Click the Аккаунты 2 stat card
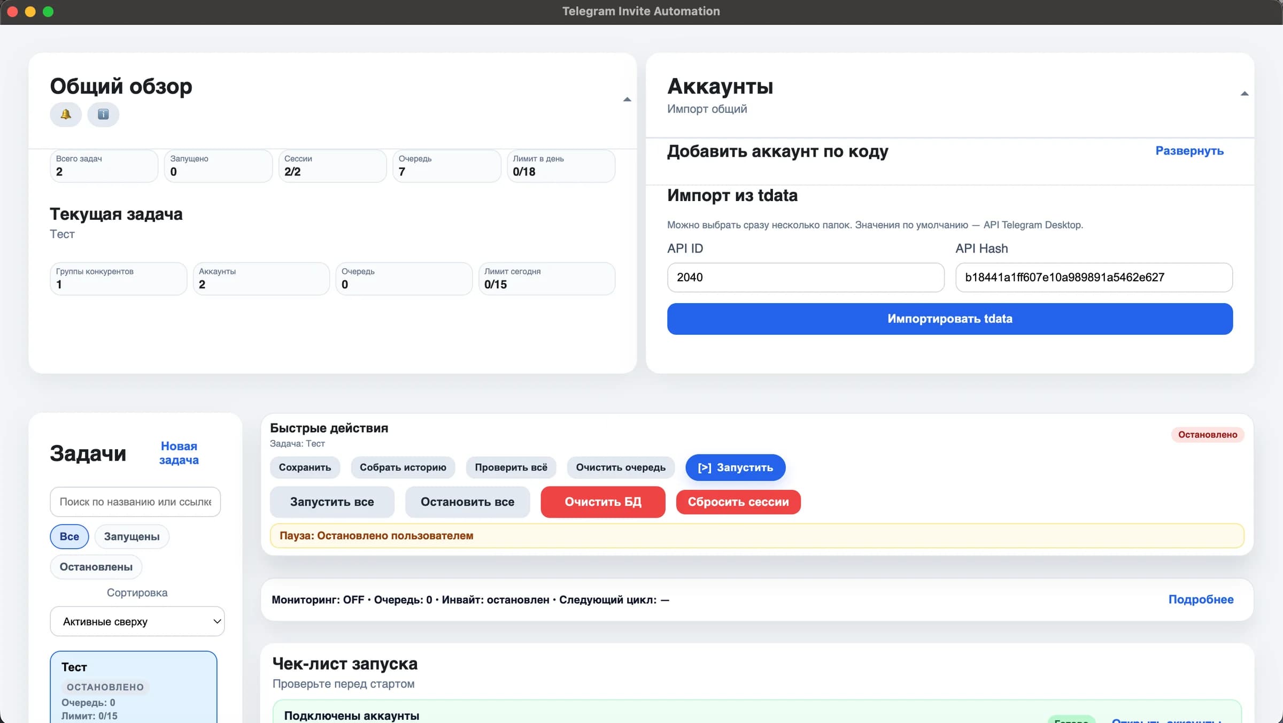 [x=261, y=279]
